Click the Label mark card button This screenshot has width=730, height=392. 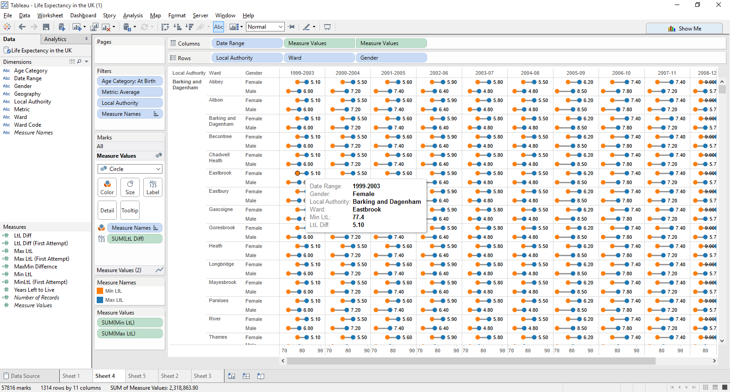(x=153, y=187)
